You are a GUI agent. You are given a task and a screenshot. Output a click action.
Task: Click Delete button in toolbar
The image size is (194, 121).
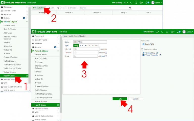[x=72, y=8]
